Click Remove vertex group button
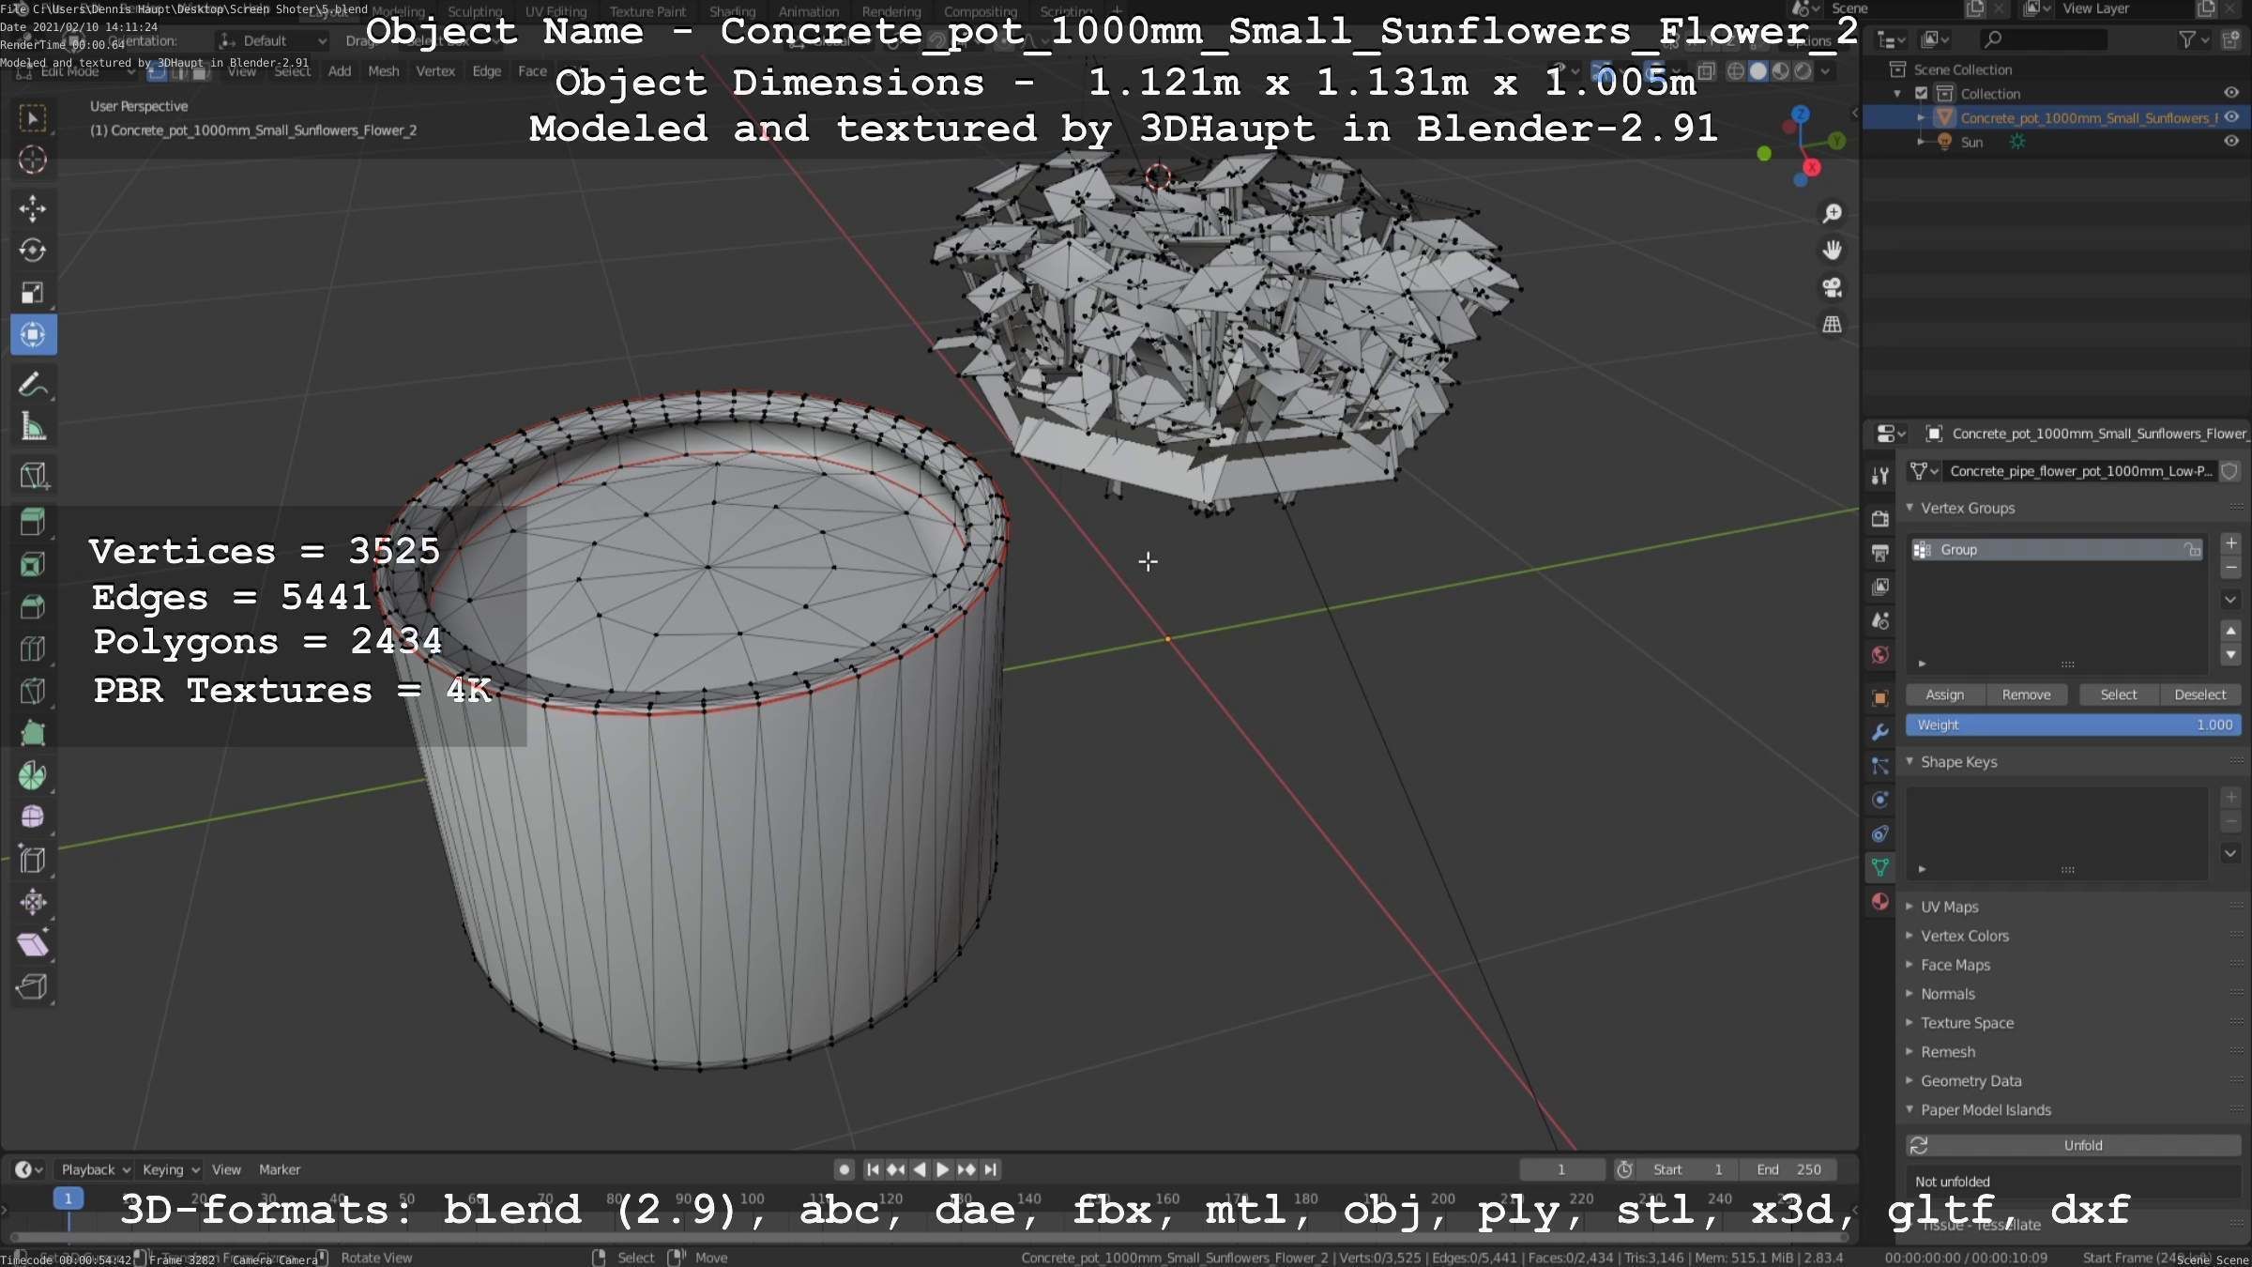2252x1267 pixels. [2026, 695]
